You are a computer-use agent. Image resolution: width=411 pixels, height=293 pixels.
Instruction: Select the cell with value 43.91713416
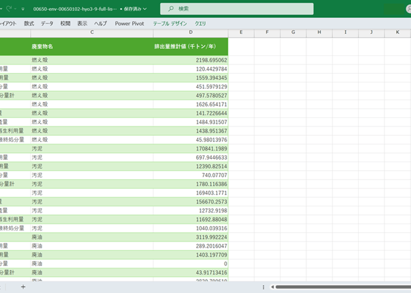coord(190,273)
